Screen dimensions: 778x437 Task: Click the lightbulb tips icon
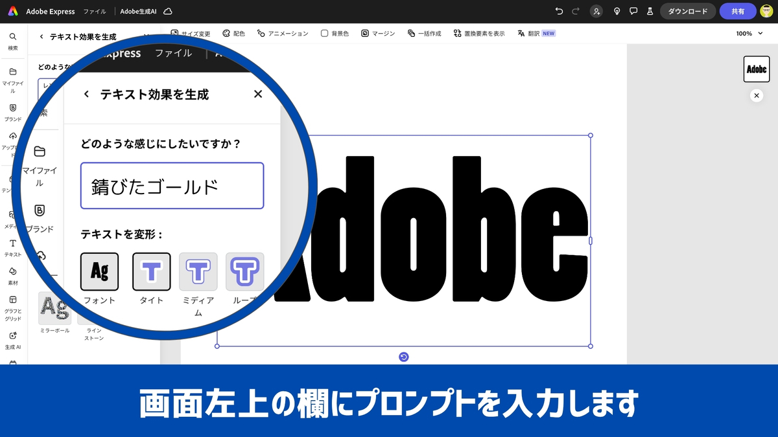click(x=617, y=11)
